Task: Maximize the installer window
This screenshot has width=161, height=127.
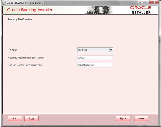Action: tap(147, 2)
